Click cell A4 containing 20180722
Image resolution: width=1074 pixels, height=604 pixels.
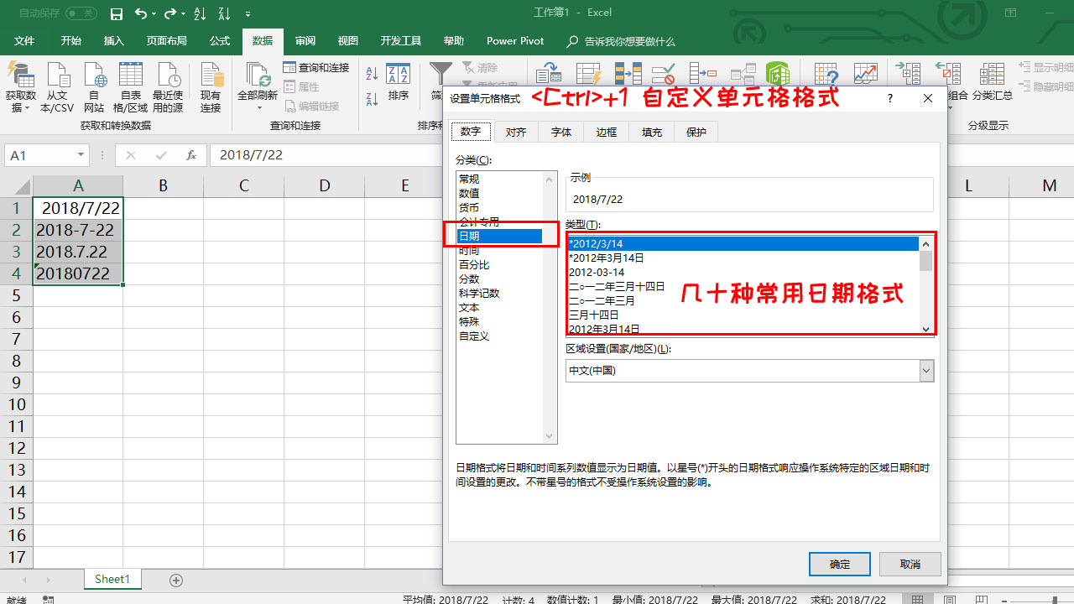[x=78, y=273]
